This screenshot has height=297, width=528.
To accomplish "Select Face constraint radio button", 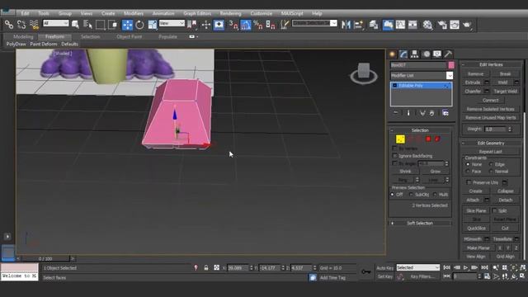I will (x=468, y=172).
